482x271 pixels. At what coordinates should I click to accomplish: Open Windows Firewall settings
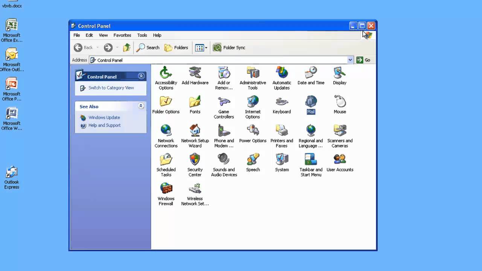pyautogui.click(x=166, y=194)
